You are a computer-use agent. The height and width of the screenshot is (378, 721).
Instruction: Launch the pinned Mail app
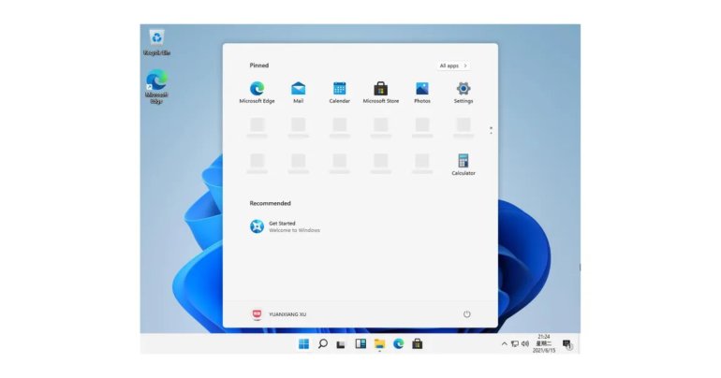coord(298,89)
